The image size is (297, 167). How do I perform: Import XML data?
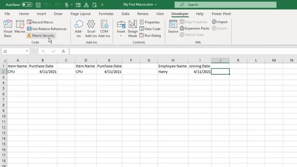220,22
